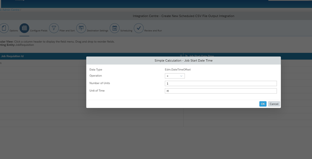Select the Destination Settings step label
The height and width of the screenshot is (159, 312).
[97, 31]
